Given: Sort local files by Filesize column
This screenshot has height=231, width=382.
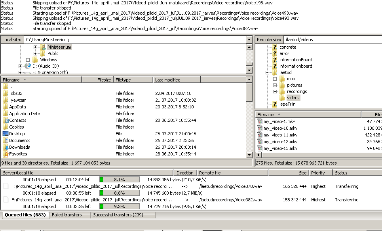Looking at the screenshot, I should (x=97, y=80).
